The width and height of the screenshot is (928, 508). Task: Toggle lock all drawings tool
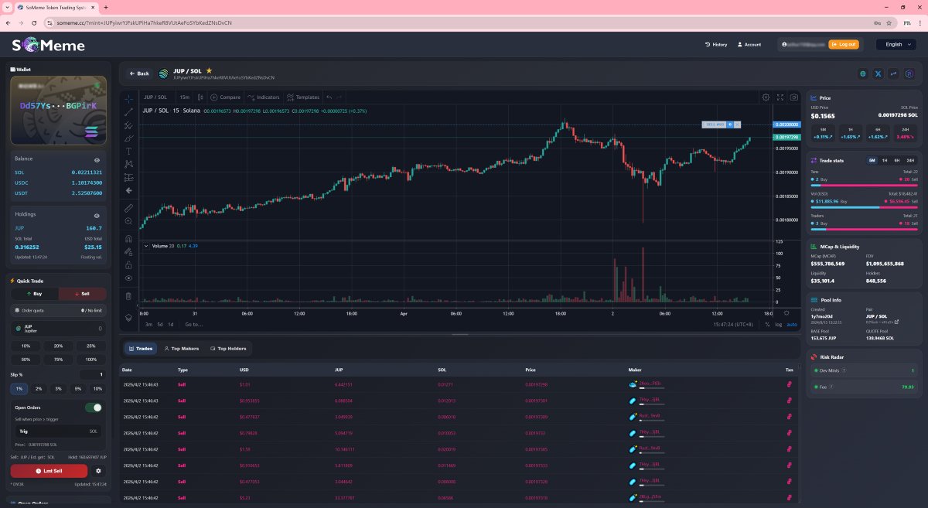[x=128, y=265]
